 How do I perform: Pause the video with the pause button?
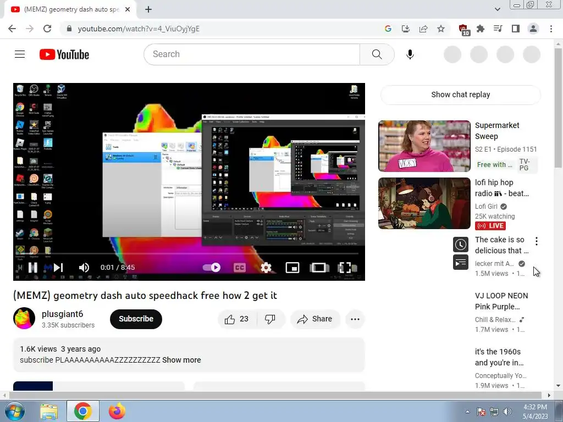pyautogui.click(x=33, y=268)
